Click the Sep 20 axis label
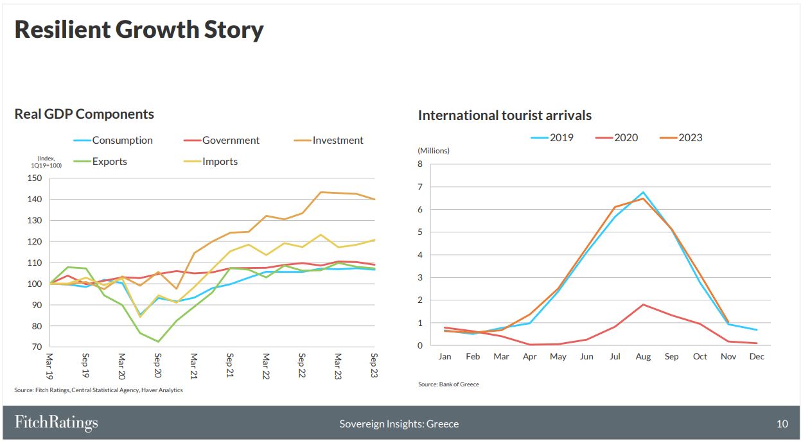 (x=158, y=365)
